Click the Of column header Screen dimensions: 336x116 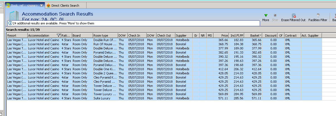point(281,36)
